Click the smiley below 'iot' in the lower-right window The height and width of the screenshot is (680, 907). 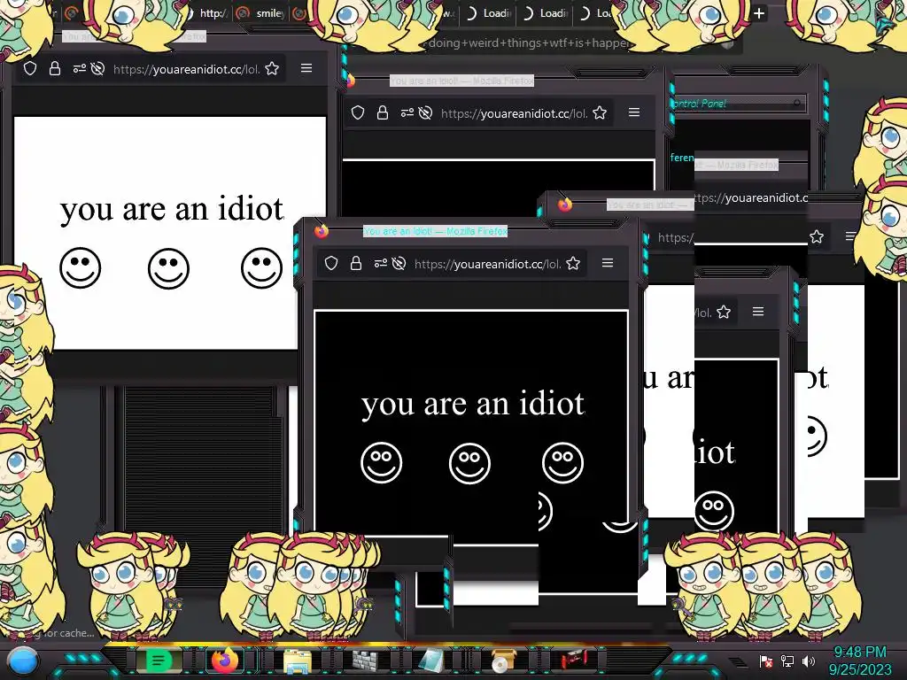[714, 511]
